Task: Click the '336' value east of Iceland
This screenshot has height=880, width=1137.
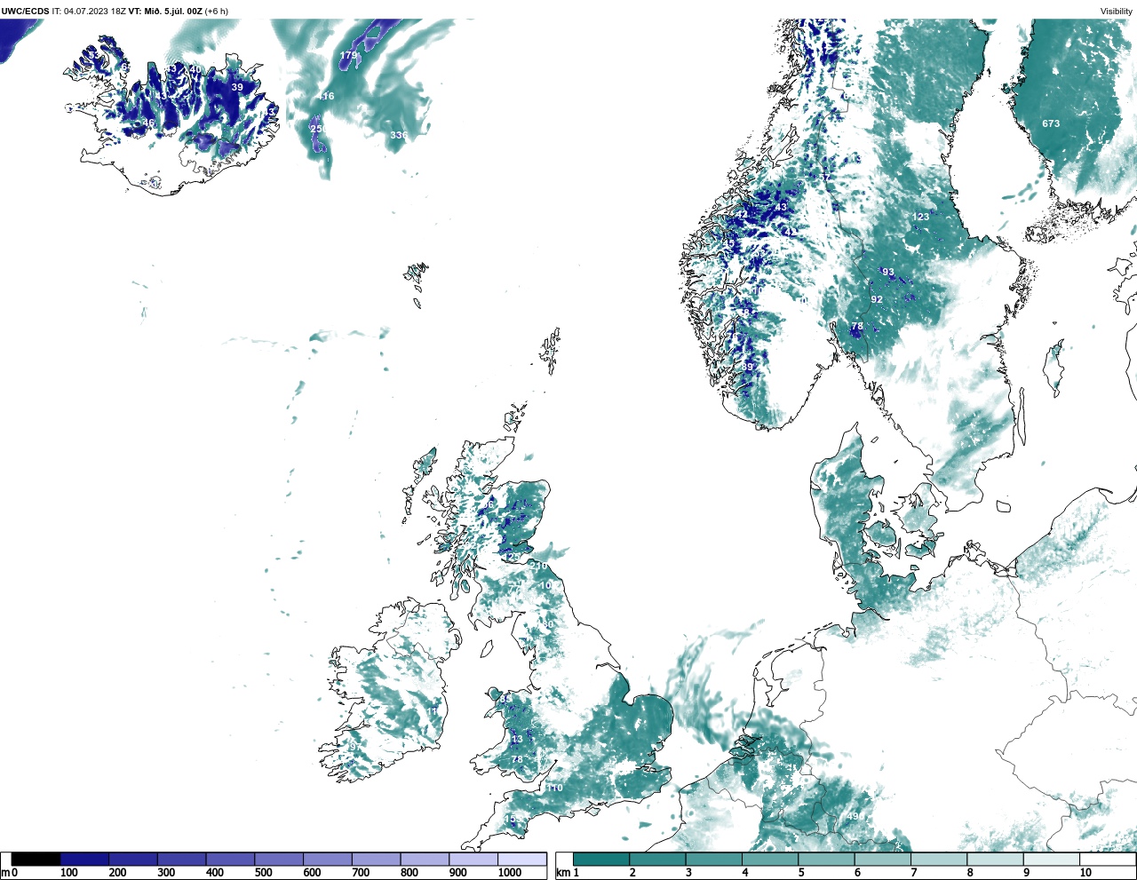Action: point(399,135)
